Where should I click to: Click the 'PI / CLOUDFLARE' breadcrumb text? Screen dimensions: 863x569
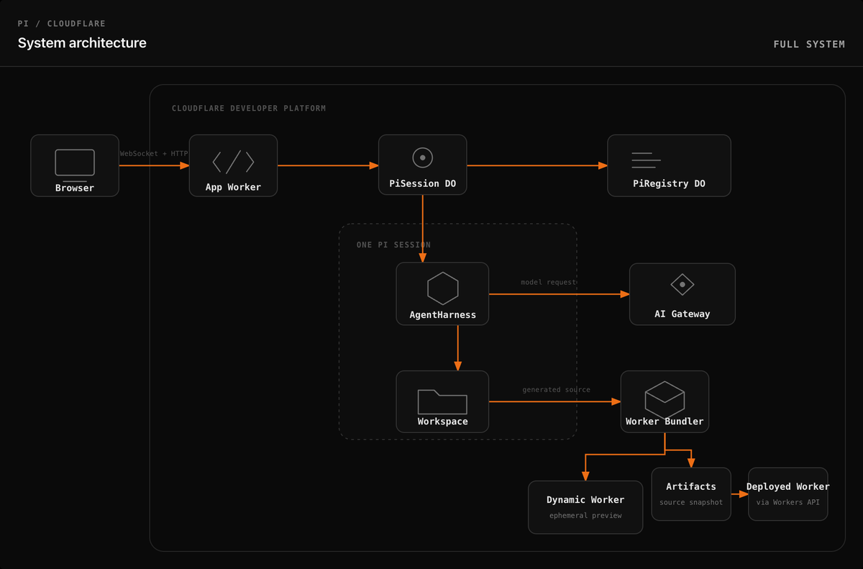tap(62, 24)
